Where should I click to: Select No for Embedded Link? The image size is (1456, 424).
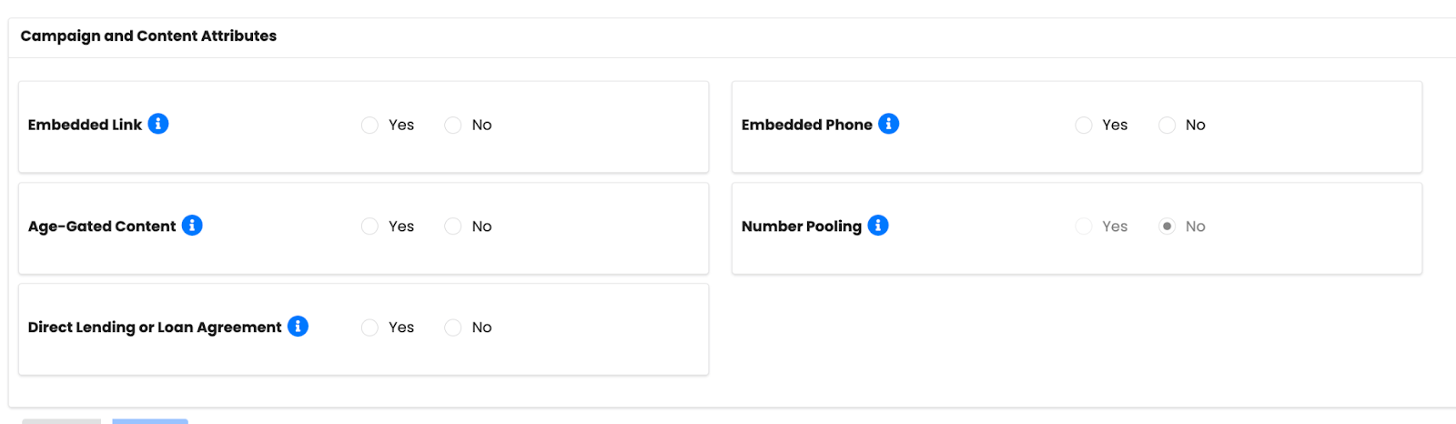(453, 126)
